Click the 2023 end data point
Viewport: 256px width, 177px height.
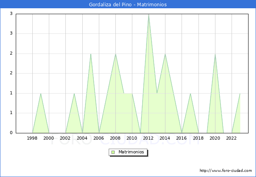(240, 93)
